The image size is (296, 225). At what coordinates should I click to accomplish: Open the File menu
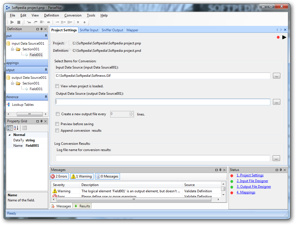(13, 15)
